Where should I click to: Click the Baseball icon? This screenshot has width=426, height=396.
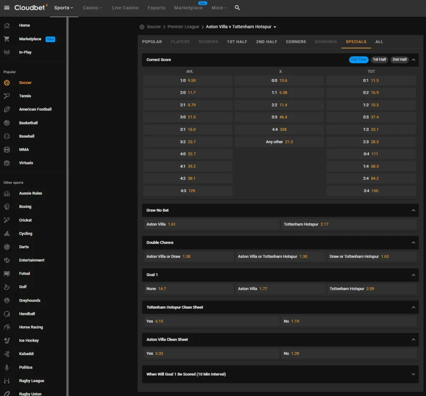coord(7,136)
